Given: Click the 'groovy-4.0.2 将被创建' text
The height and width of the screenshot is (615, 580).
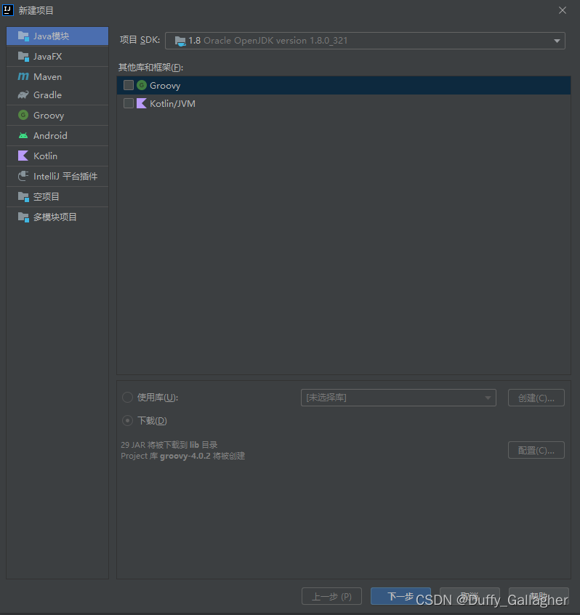Looking at the screenshot, I should click(202, 456).
